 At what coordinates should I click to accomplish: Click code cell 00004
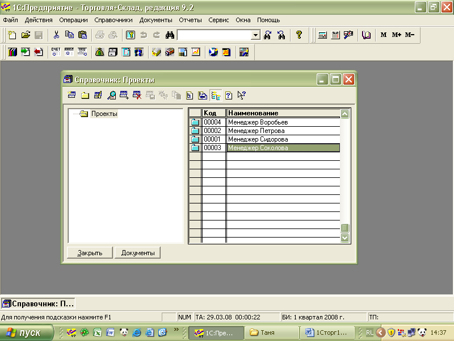tap(214, 122)
